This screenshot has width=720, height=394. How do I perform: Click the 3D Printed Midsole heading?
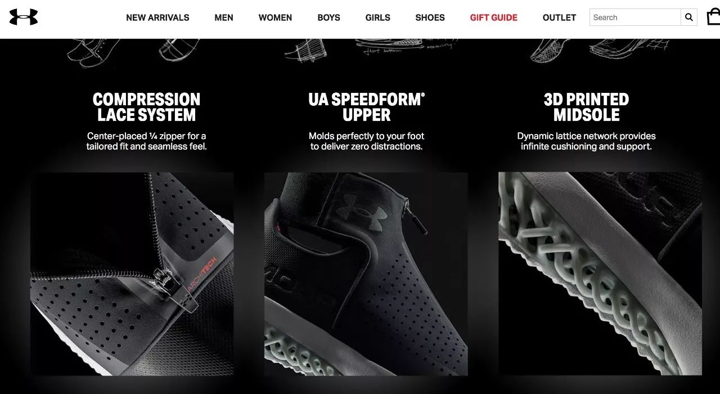(x=586, y=108)
